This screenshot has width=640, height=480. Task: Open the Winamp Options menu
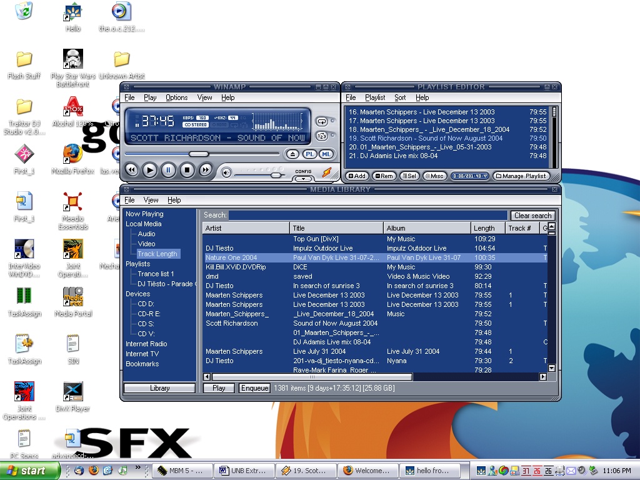[176, 97]
